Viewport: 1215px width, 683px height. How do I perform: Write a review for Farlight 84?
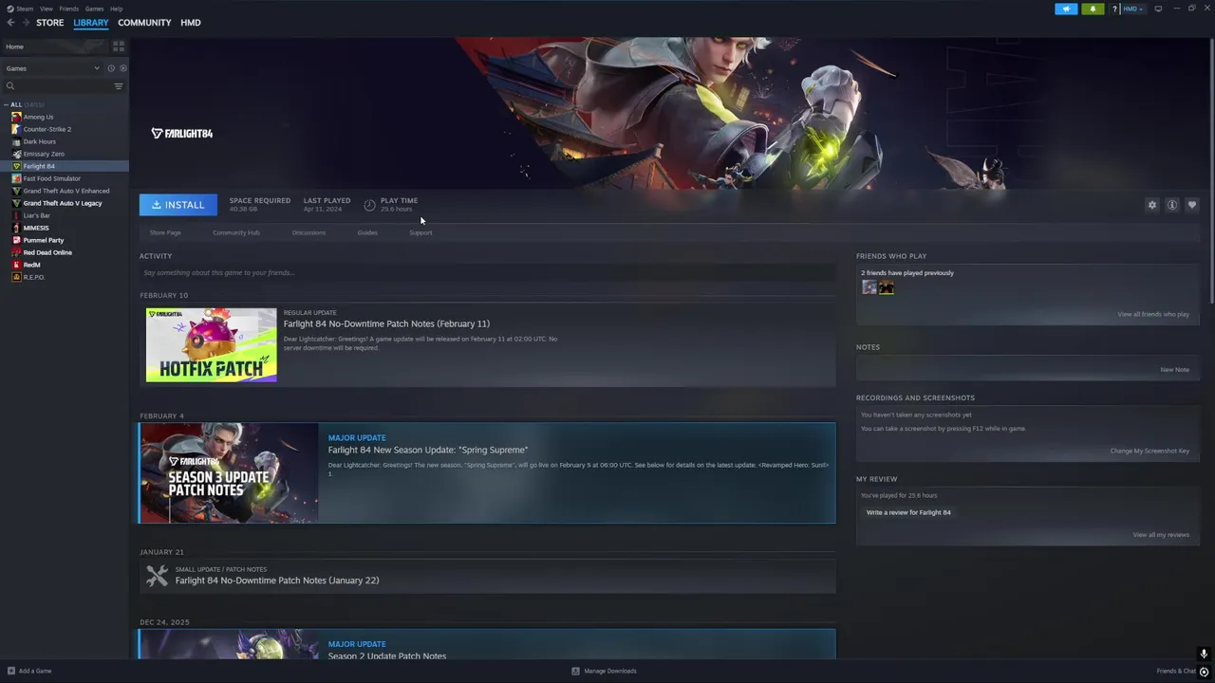pos(908,512)
